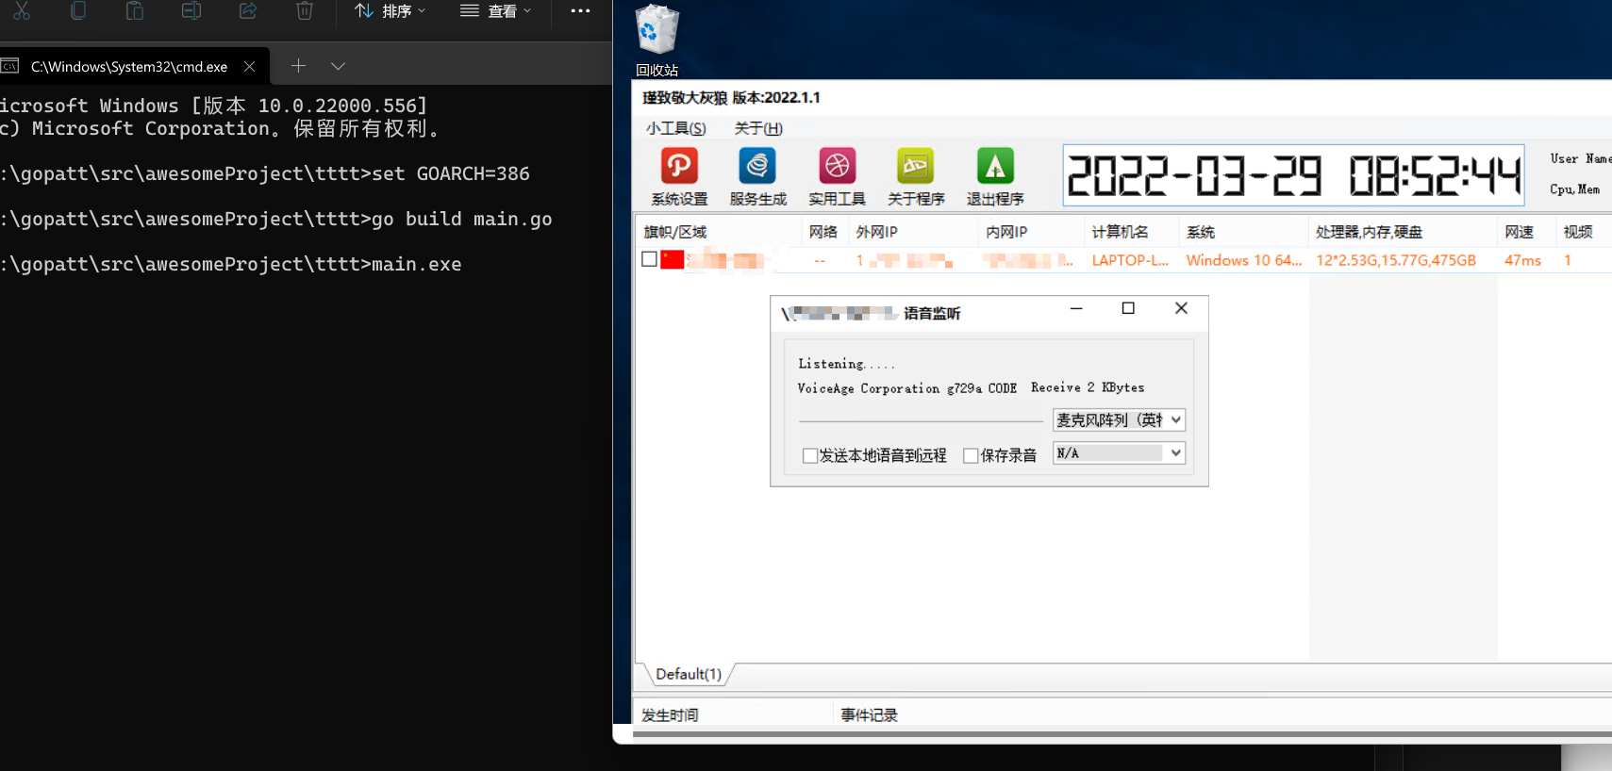Open 系统设置 toolbar icon
This screenshot has width=1612, height=771.
click(679, 176)
